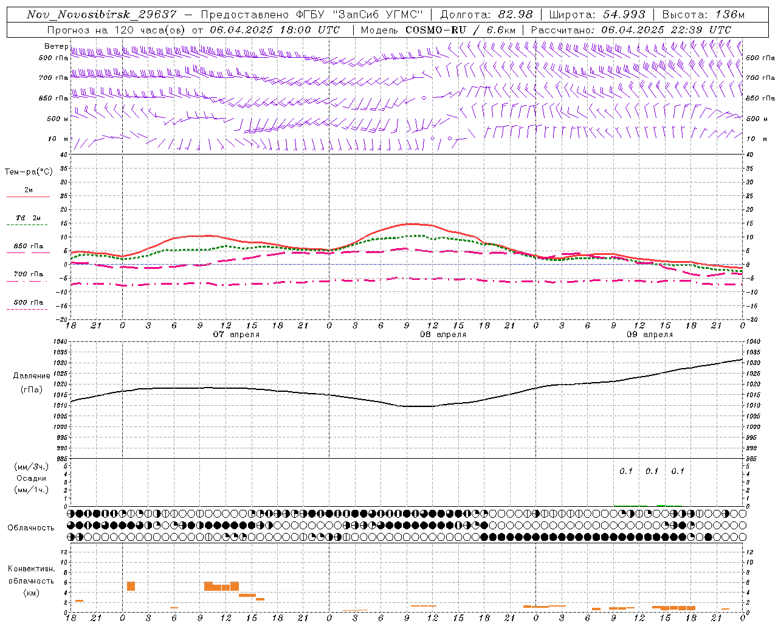Screen dimensions: 778x623
Task: Click the 'Широта: 54.993' latitude value
Action: click(597, 15)
